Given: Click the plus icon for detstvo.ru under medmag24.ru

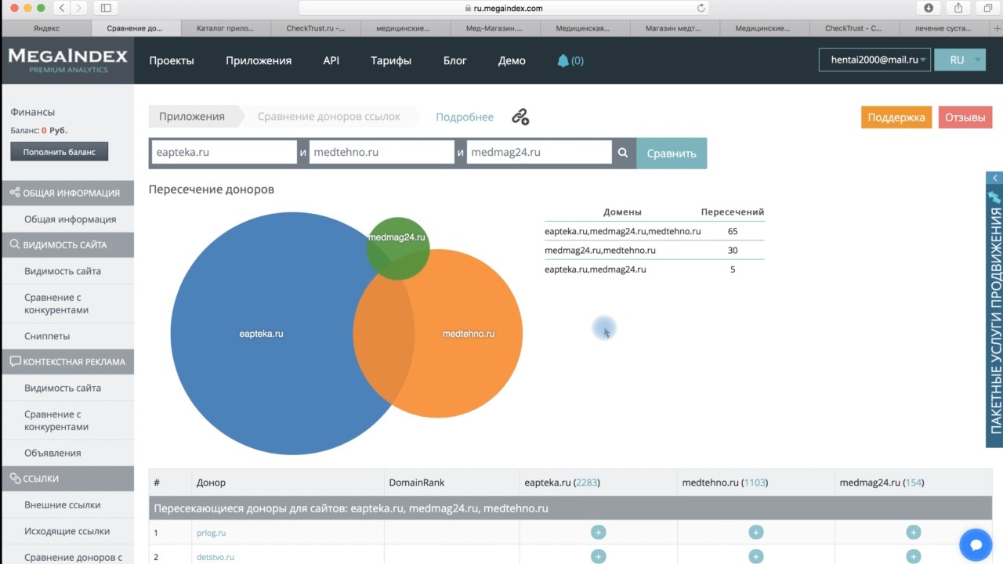Looking at the screenshot, I should point(913,557).
